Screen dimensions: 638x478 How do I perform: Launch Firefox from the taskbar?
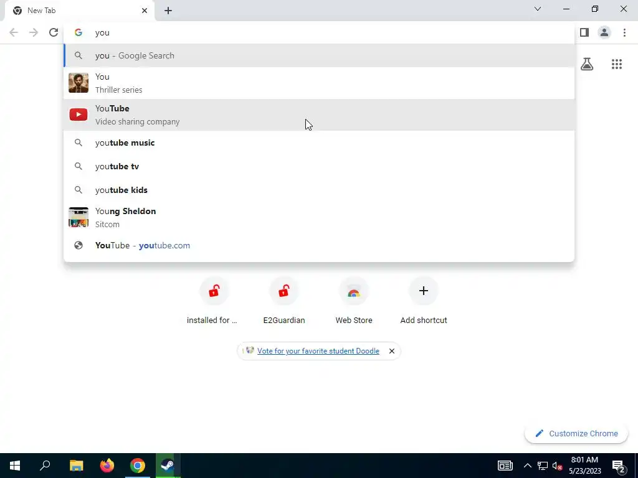point(107,466)
